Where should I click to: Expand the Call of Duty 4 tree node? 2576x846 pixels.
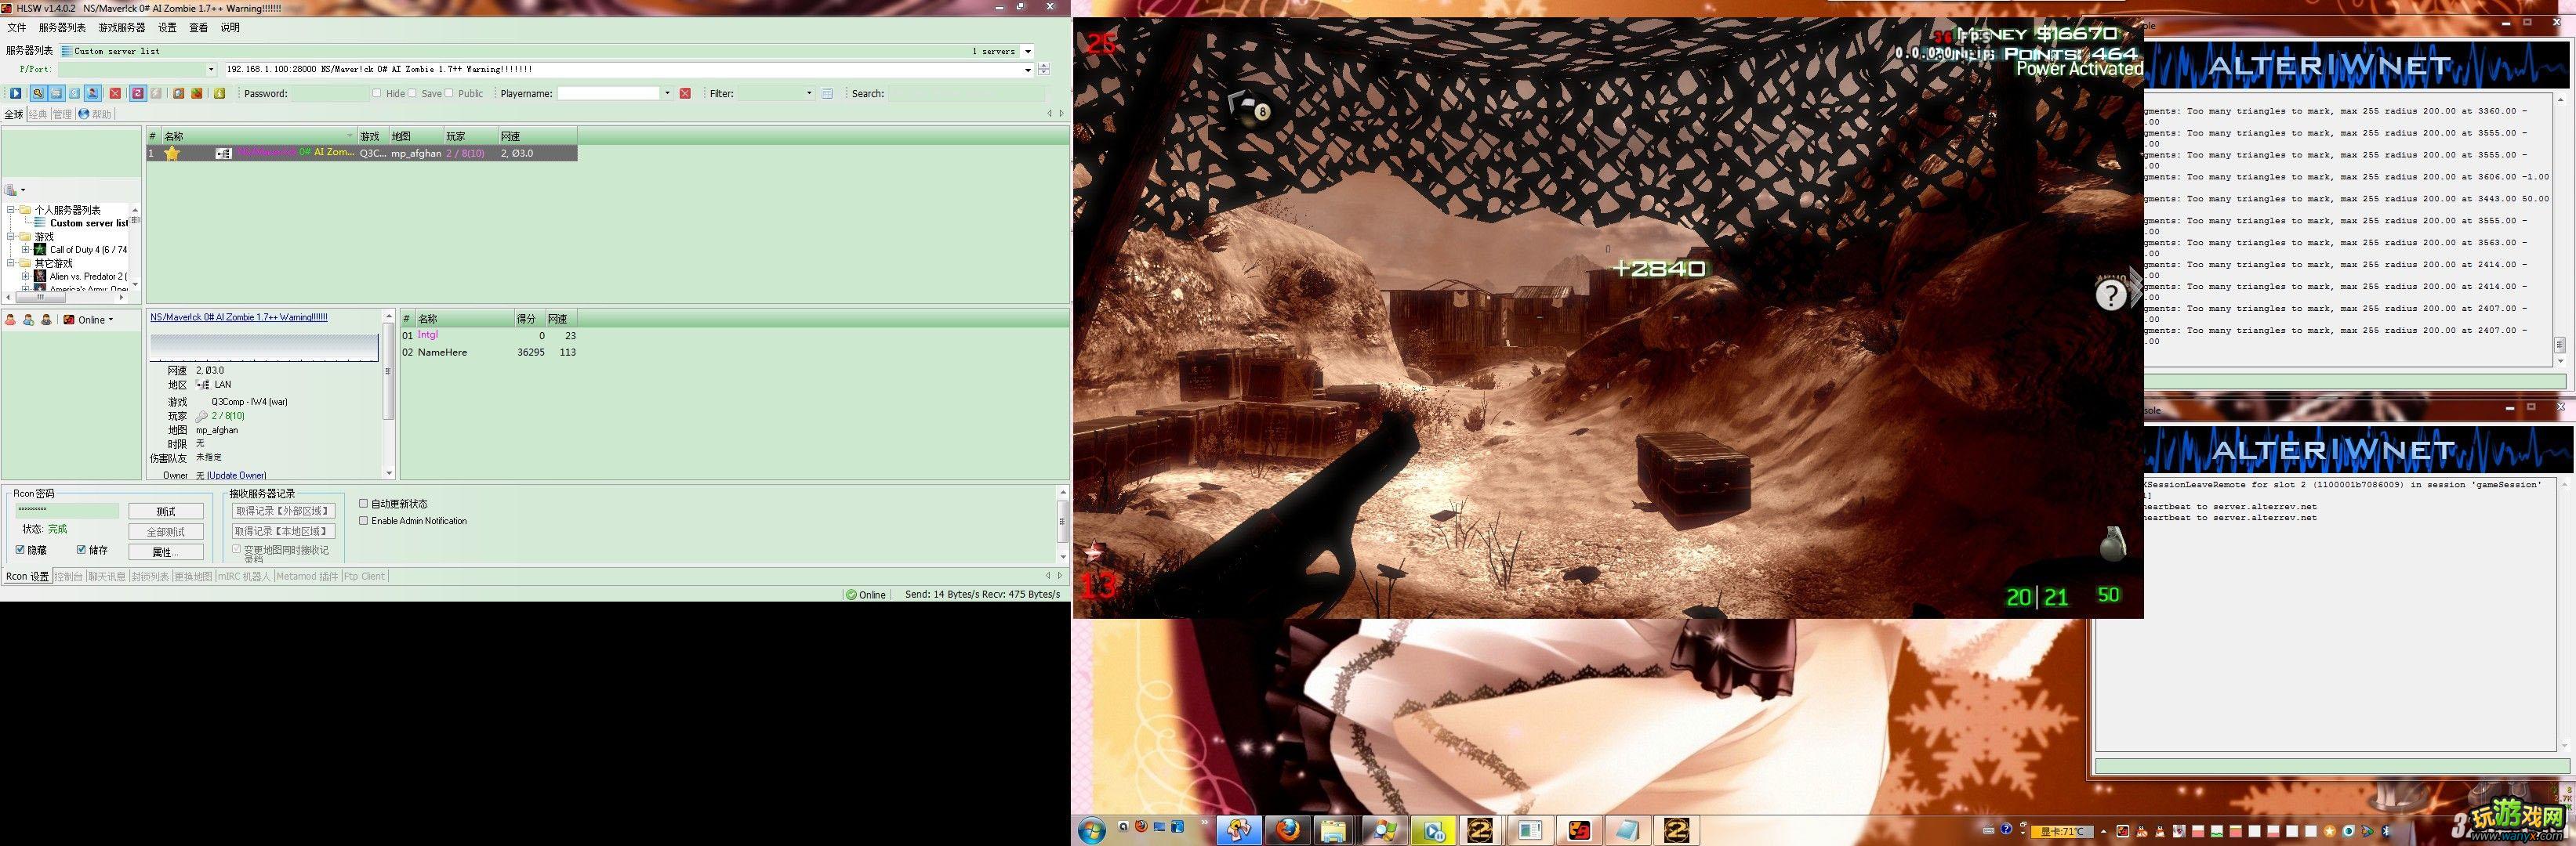(x=25, y=250)
